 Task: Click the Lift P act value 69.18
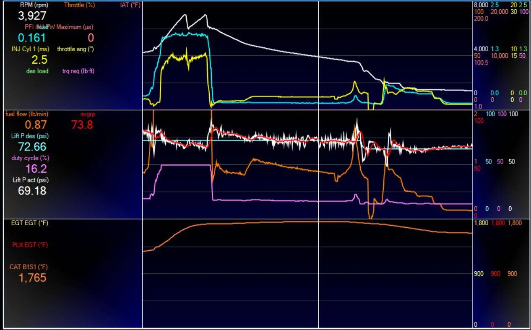point(32,191)
